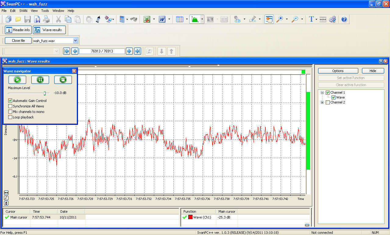The height and width of the screenshot is (235, 390).
Task: Click the red Wave (Ch1) color swatch
Action: coord(190,217)
